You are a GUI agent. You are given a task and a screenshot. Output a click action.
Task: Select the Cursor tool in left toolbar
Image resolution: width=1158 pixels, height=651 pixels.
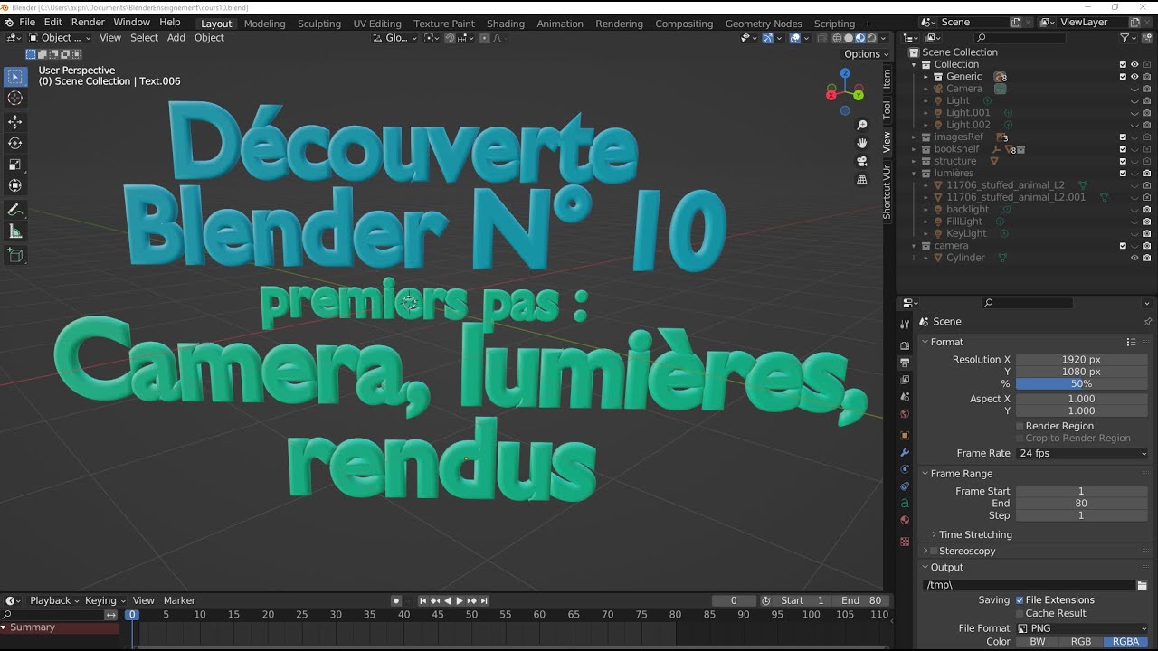pos(15,98)
